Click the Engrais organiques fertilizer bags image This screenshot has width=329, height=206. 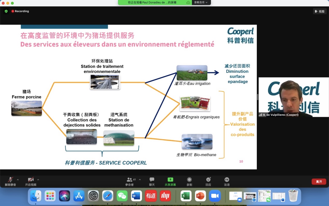point(195,103)
